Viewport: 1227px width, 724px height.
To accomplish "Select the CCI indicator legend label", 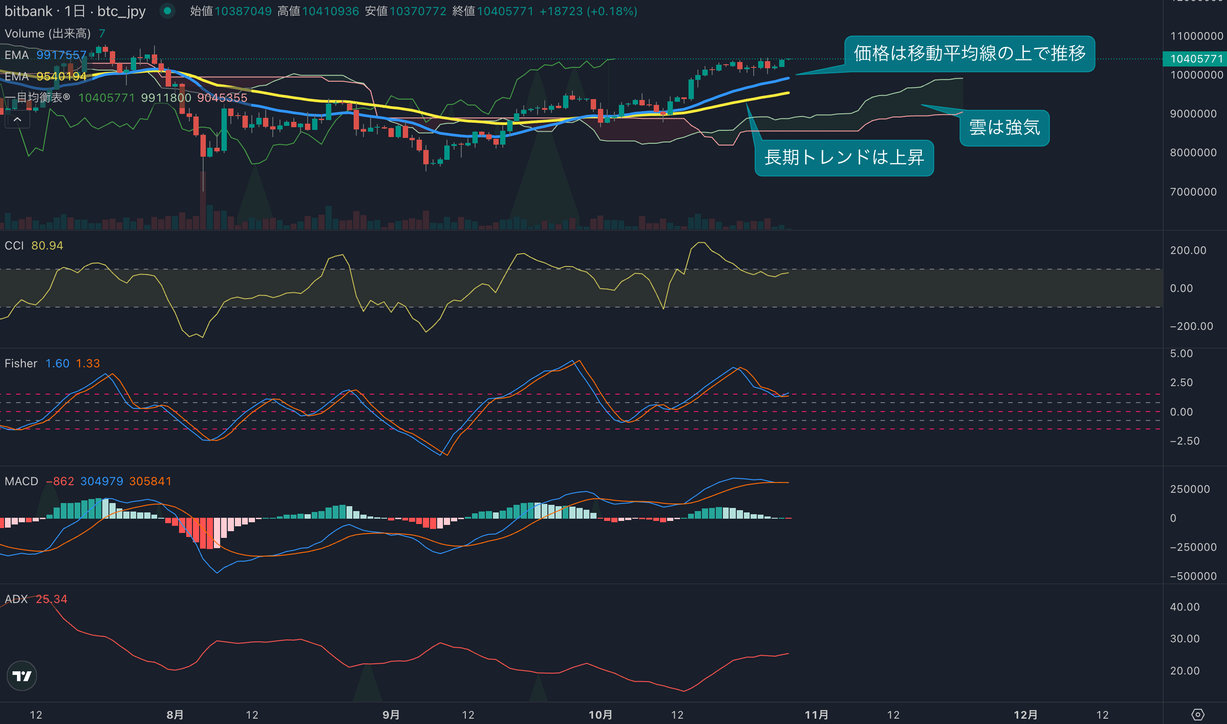I will coord(14,245).
